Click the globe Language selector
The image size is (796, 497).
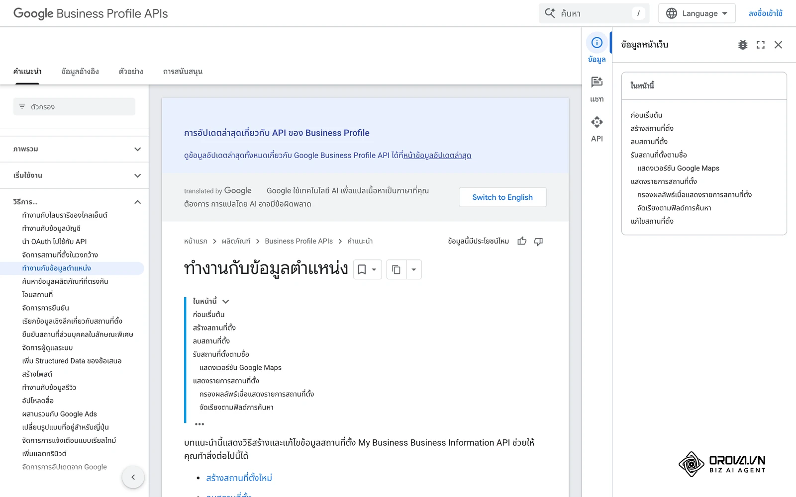(x=696, y=13)
